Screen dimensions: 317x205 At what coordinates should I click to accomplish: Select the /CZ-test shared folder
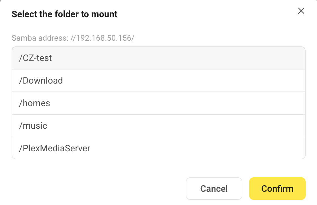point(158,58)
